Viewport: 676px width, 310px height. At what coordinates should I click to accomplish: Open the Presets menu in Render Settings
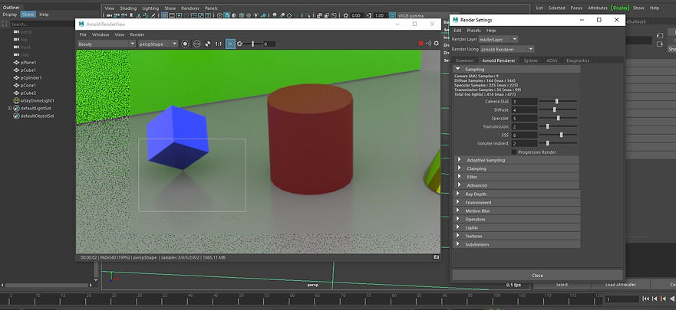pos(473,31)
